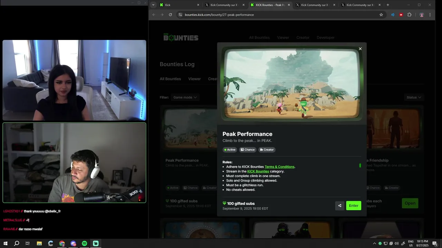
Task: Go back in the browser
Action: (x=154, y=15)
